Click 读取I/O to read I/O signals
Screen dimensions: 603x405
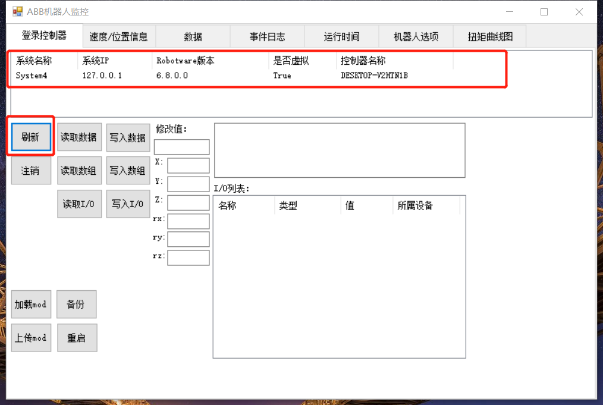[x=79, y=203]
